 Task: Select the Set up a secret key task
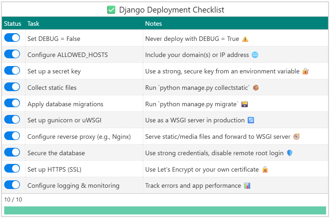coord(54,71)
